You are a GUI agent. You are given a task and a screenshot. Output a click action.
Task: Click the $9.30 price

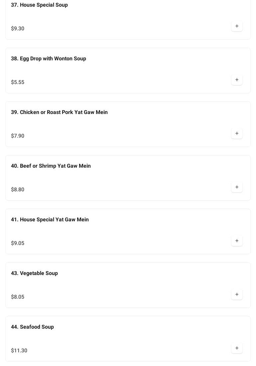pyautogui.click(x=18, y=29)
